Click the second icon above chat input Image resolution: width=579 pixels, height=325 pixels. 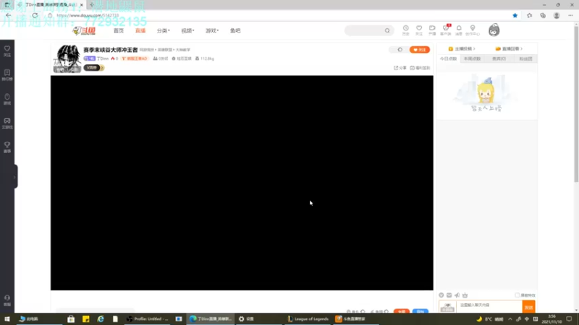pos(449,295)
